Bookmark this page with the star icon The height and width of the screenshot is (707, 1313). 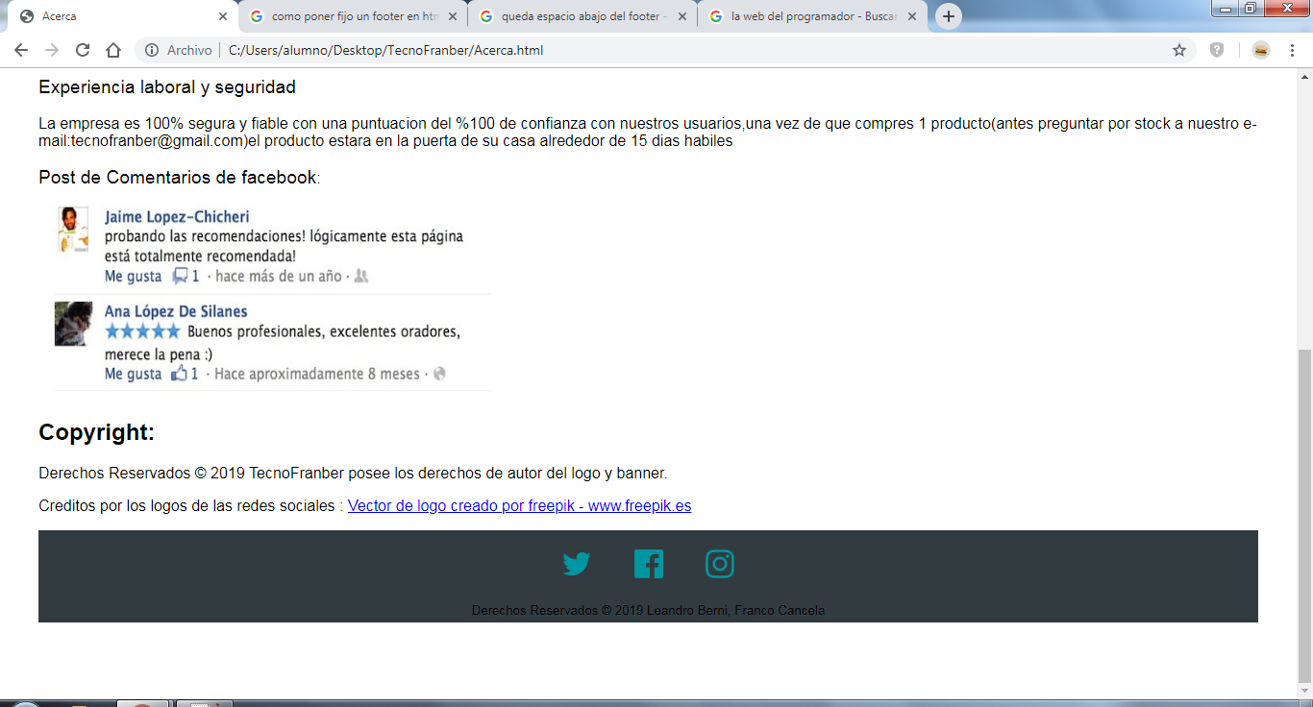pyautogui.click(x=1179, y=50)
